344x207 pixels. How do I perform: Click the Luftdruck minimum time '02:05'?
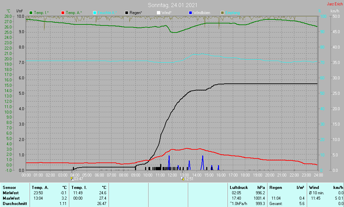[236, 193]
